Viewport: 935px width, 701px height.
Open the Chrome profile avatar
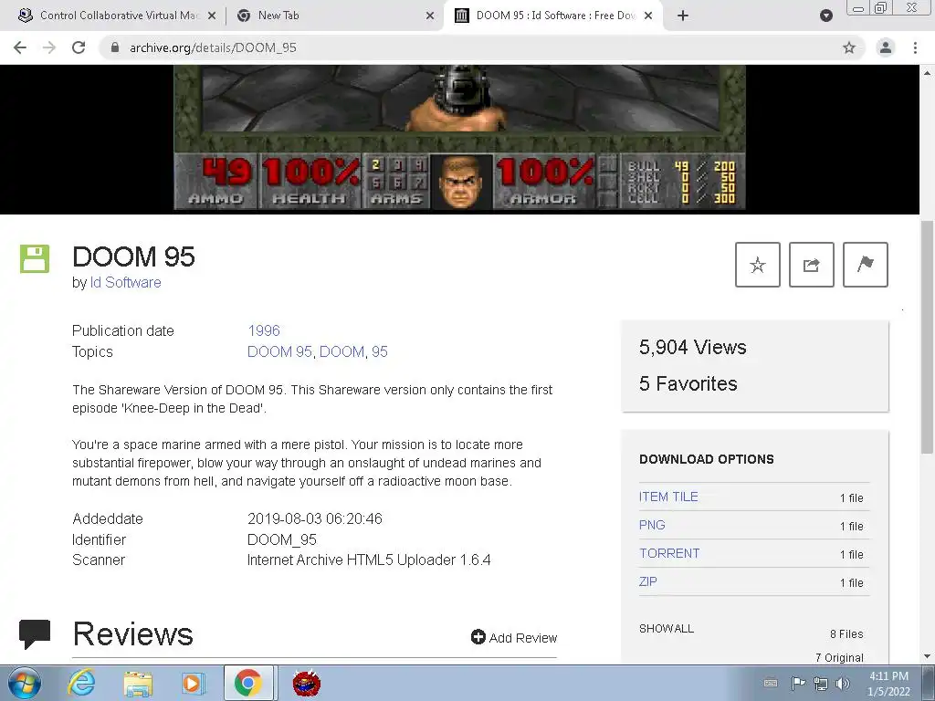(x=886, y=47)
